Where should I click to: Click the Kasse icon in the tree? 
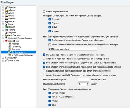6,24
